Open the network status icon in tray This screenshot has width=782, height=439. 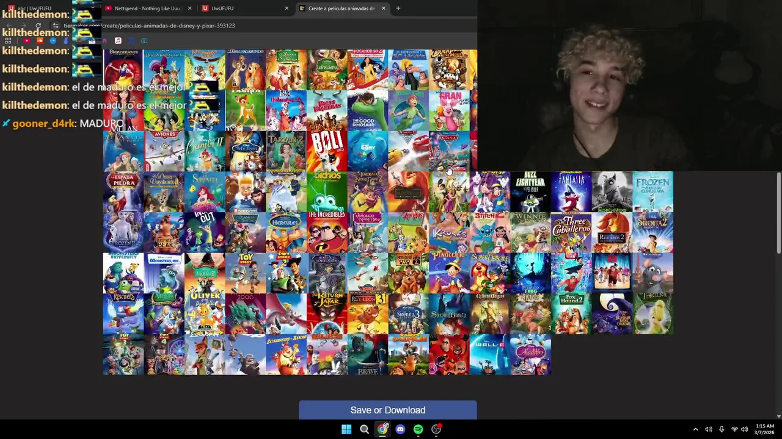pos(734,429)
